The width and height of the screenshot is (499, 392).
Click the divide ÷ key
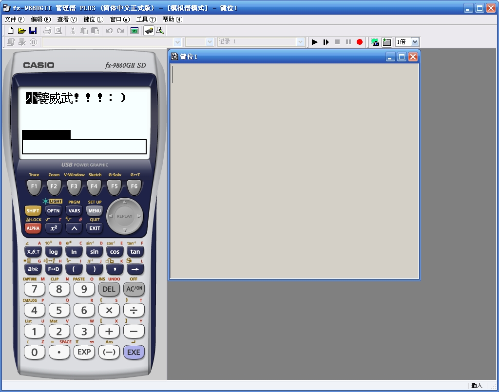134,310
